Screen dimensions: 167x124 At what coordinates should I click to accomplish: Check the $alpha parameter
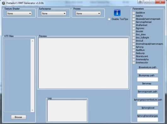point(134,16)
